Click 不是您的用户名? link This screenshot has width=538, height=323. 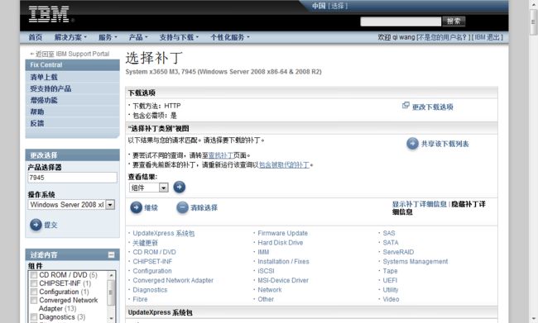443,37
